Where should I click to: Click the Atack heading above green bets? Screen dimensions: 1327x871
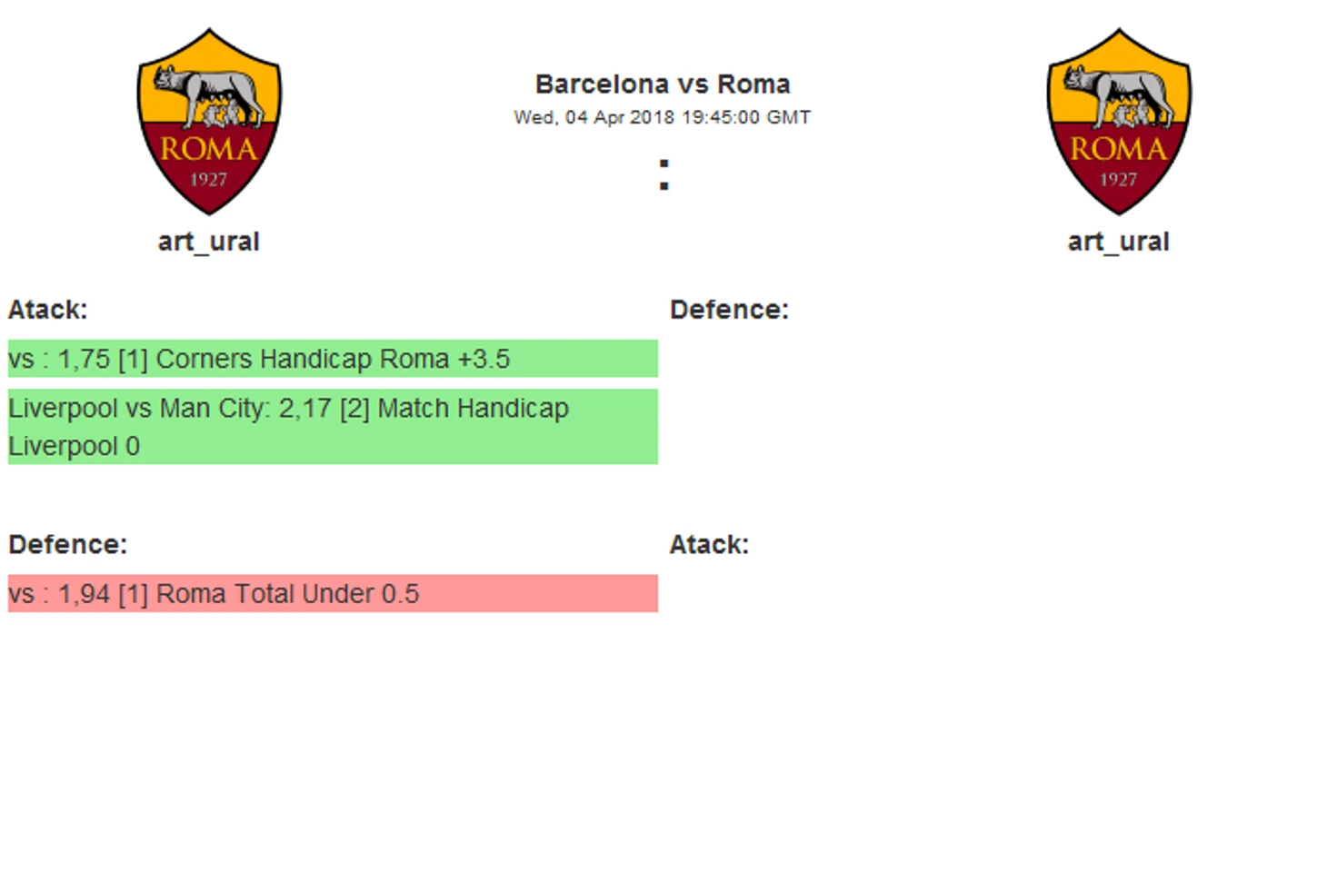(x=48, y=310)
